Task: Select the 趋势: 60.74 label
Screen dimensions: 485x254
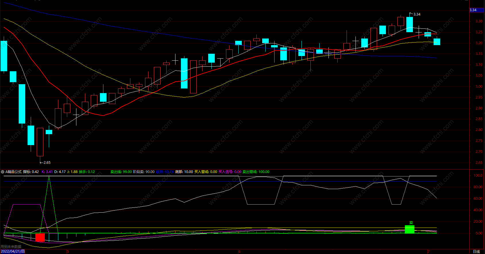Action: [x=165, y=172]
